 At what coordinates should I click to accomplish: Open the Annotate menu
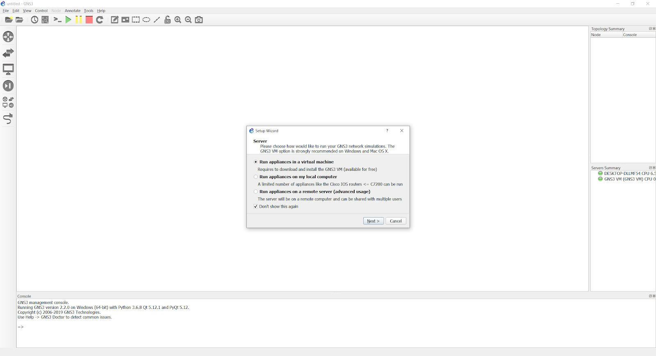pyautogui.click(x=73, y=11)
